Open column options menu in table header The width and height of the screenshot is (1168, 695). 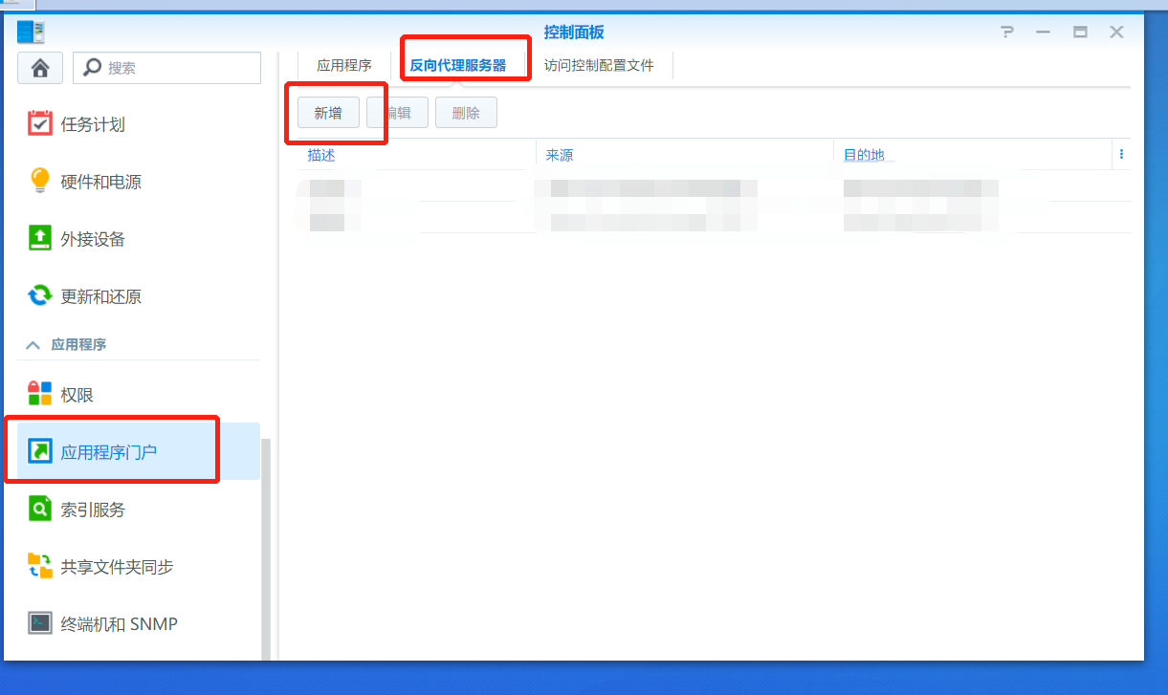tap(1121, 155)
